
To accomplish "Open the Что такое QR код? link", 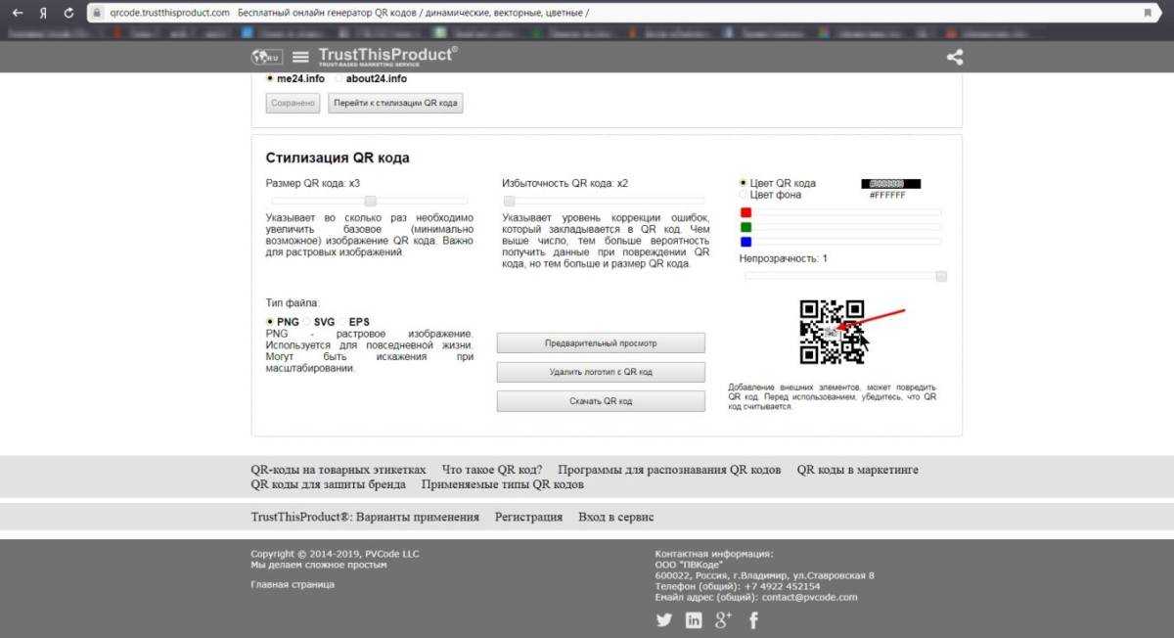I will pos(492,470).
